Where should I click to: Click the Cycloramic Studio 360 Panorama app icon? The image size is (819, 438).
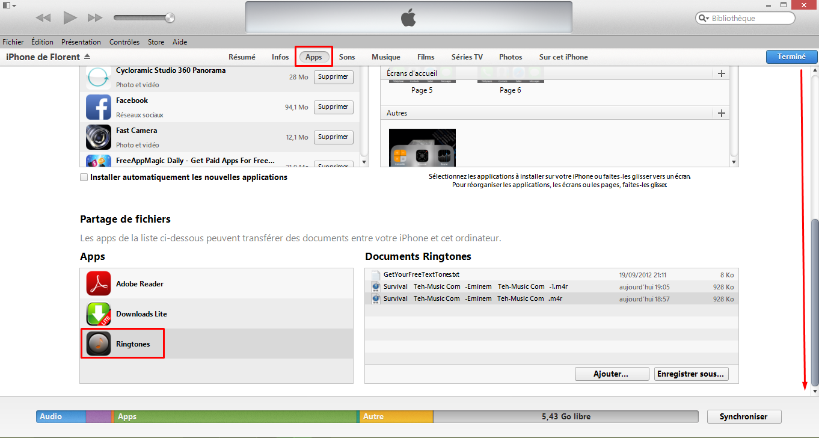pyautogui.click(x=98, y=78)
